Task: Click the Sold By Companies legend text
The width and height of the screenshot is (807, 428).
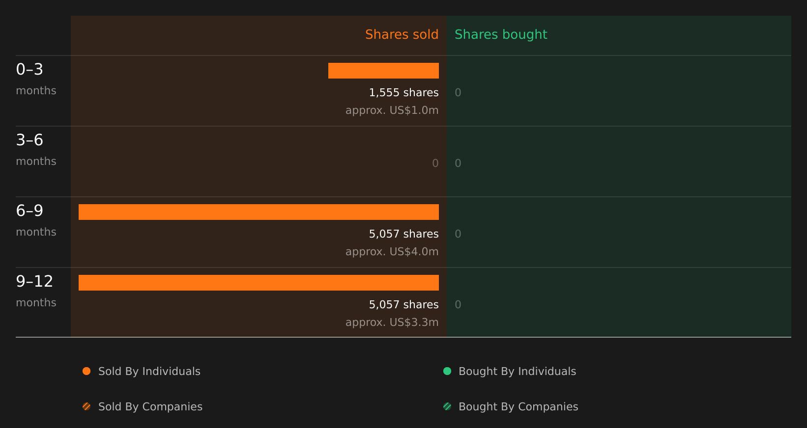Action: pyautogui.click(x=150, y=407)
